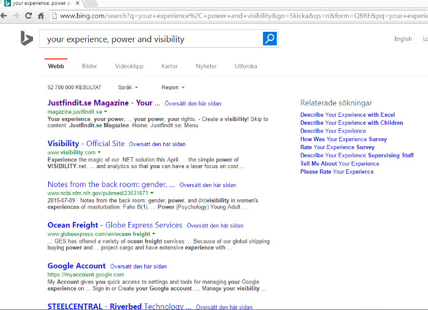Open STEELCENTRAL - Riverbed Technology result
The image size is (428, 310).
click(x=119, y=306)
